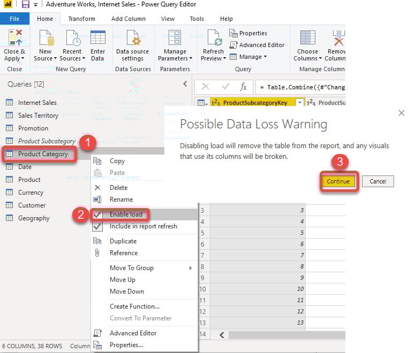Image resolution: width=408 pixels, height=353 pixels.
Task: Select the Sales Territory query
Action: point(38,116)
